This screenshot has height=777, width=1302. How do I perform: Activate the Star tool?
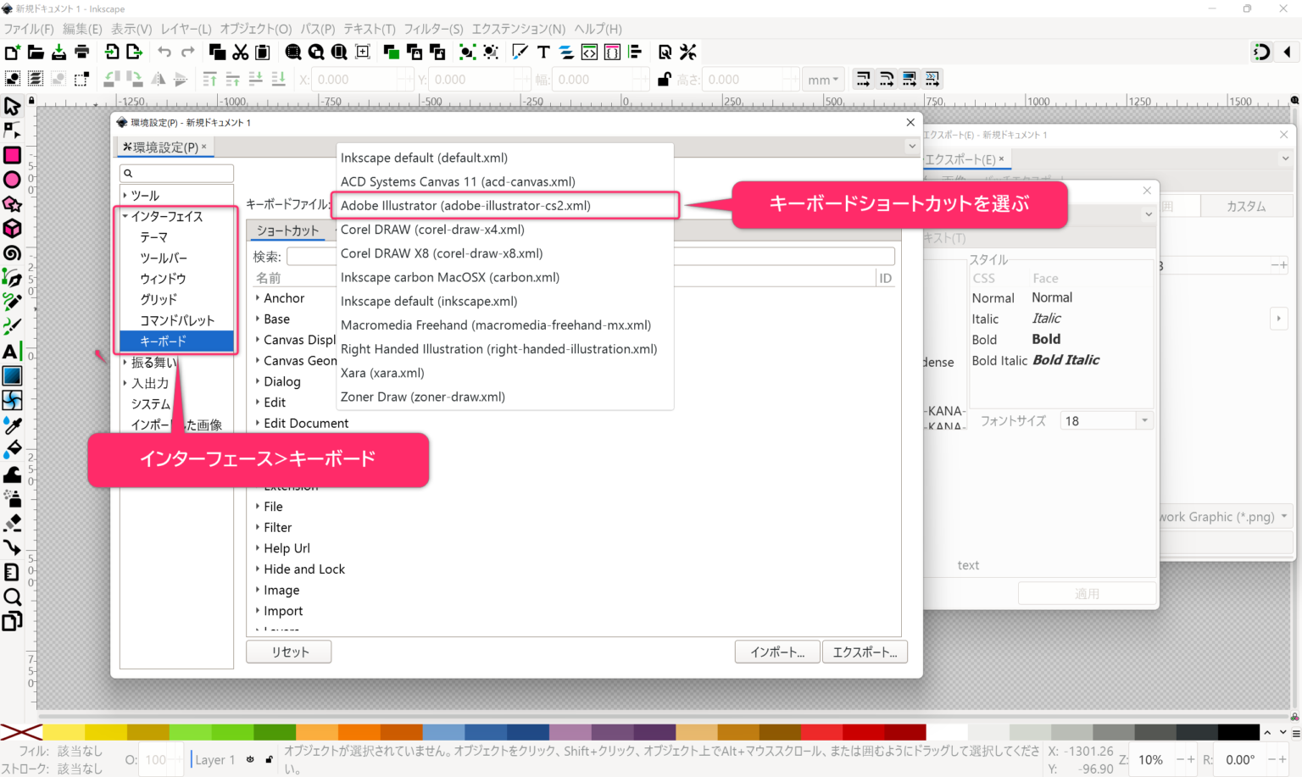coord(13,203)
